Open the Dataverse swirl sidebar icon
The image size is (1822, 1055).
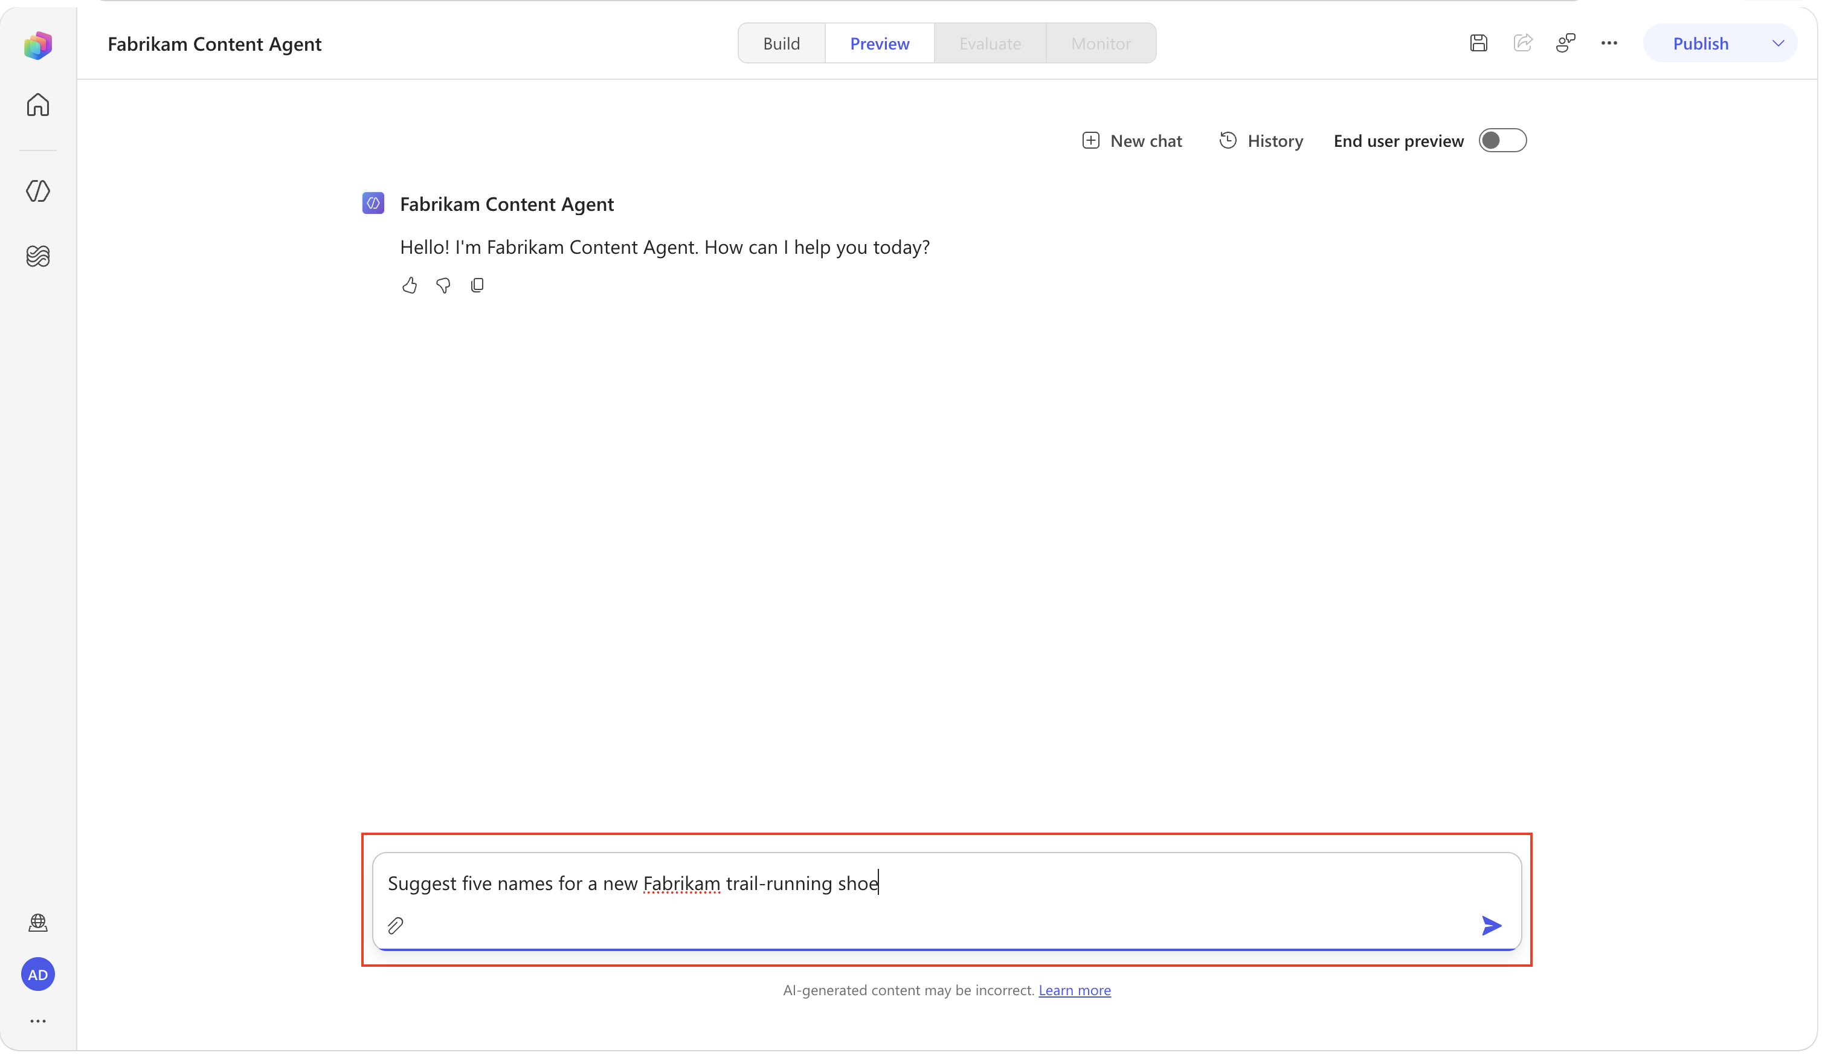tap(37, 256)
